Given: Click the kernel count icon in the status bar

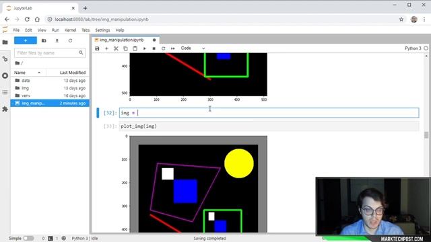Looking at the screenshot, I should tap(64, 239).
